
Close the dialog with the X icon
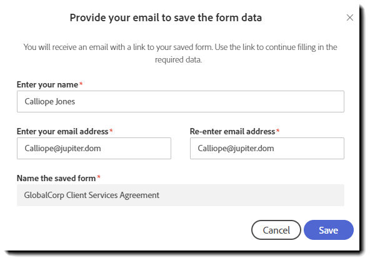349,17
